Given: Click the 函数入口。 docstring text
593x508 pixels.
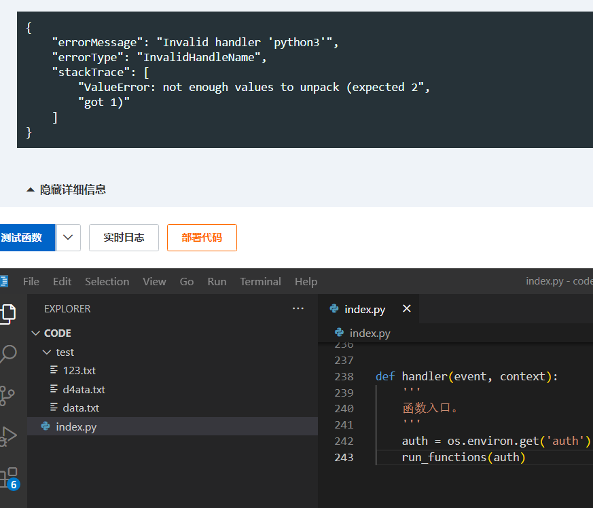Looking at the screenshot, I should [x=431, y=408].
